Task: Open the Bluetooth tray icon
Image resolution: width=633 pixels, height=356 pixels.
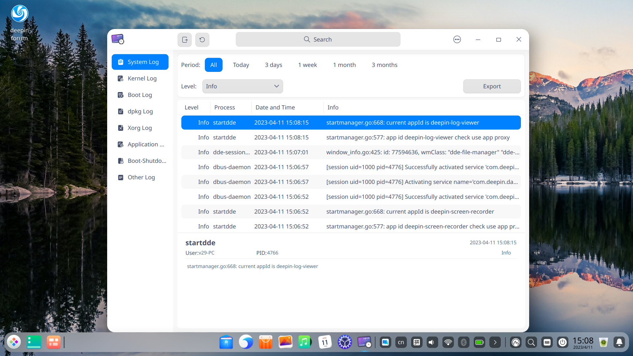Action: tap(464, 342)
